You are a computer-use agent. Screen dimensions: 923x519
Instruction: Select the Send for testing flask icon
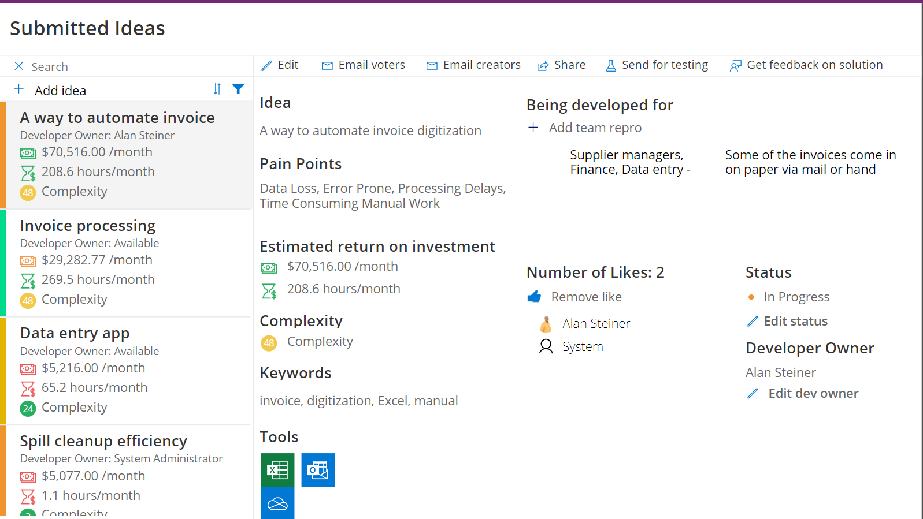click(611, 65)
